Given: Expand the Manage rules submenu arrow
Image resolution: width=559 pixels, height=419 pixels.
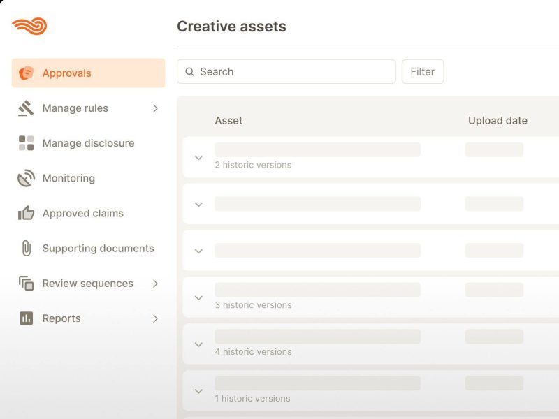Looking at the screenshot, I should (155, 108).
